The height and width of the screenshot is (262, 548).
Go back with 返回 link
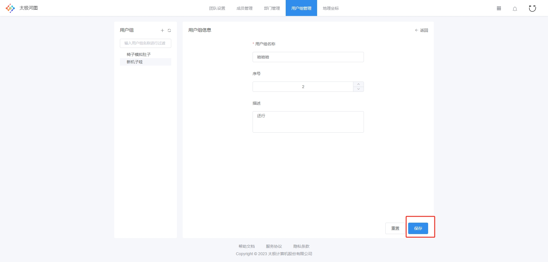point(422,30)
